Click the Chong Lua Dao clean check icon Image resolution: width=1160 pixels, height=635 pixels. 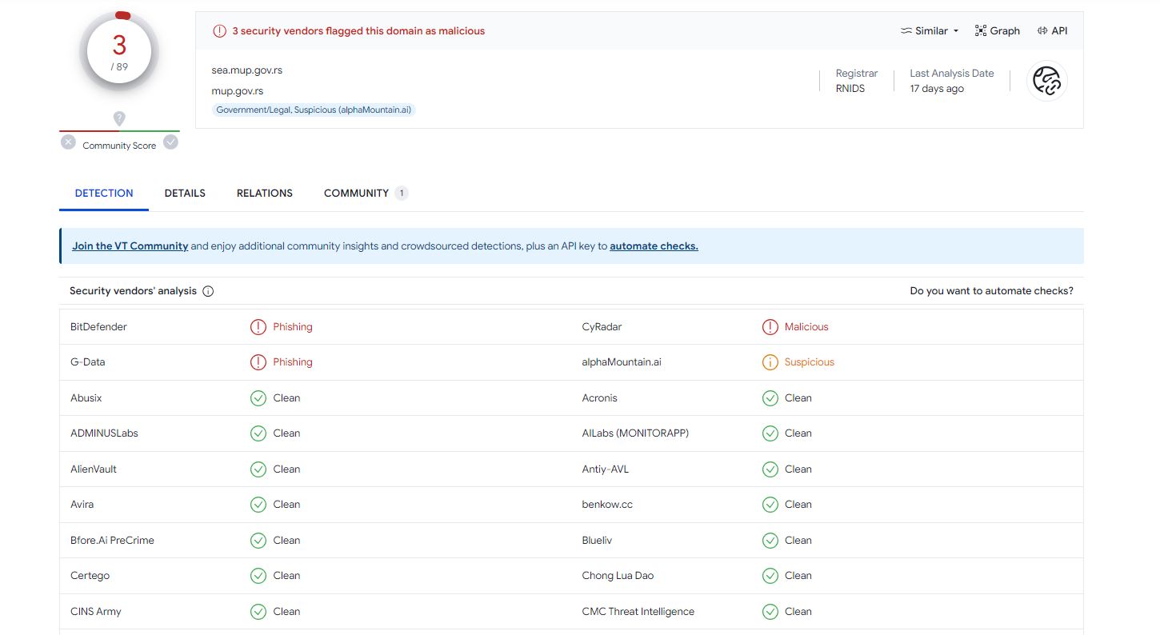pos(770,576)
